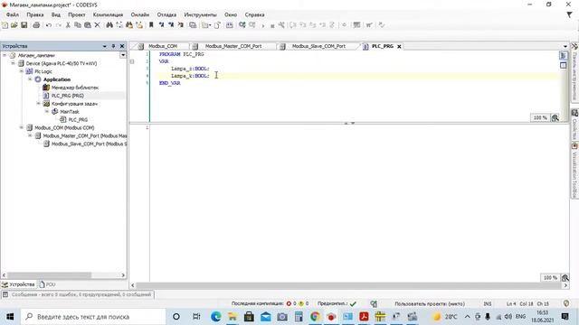
Task: Open the Инструменты menu
Action: pyautogui.click(x=201, y=14)
